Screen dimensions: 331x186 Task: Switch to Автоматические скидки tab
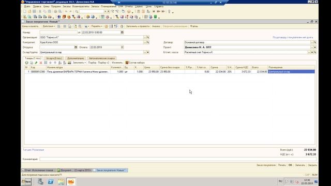click(102, 58)
